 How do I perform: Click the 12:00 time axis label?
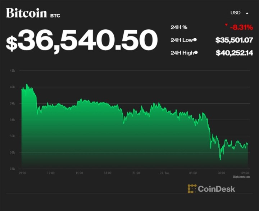[x=51, y=173]
